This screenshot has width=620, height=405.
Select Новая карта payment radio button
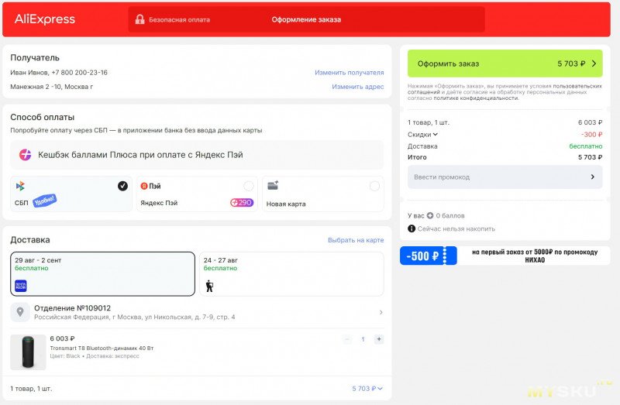(374, 186)
